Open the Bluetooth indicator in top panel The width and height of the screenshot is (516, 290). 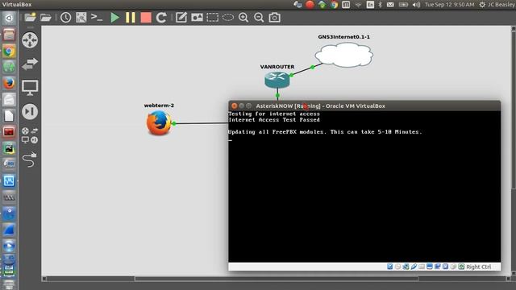[x=380, y=5]
